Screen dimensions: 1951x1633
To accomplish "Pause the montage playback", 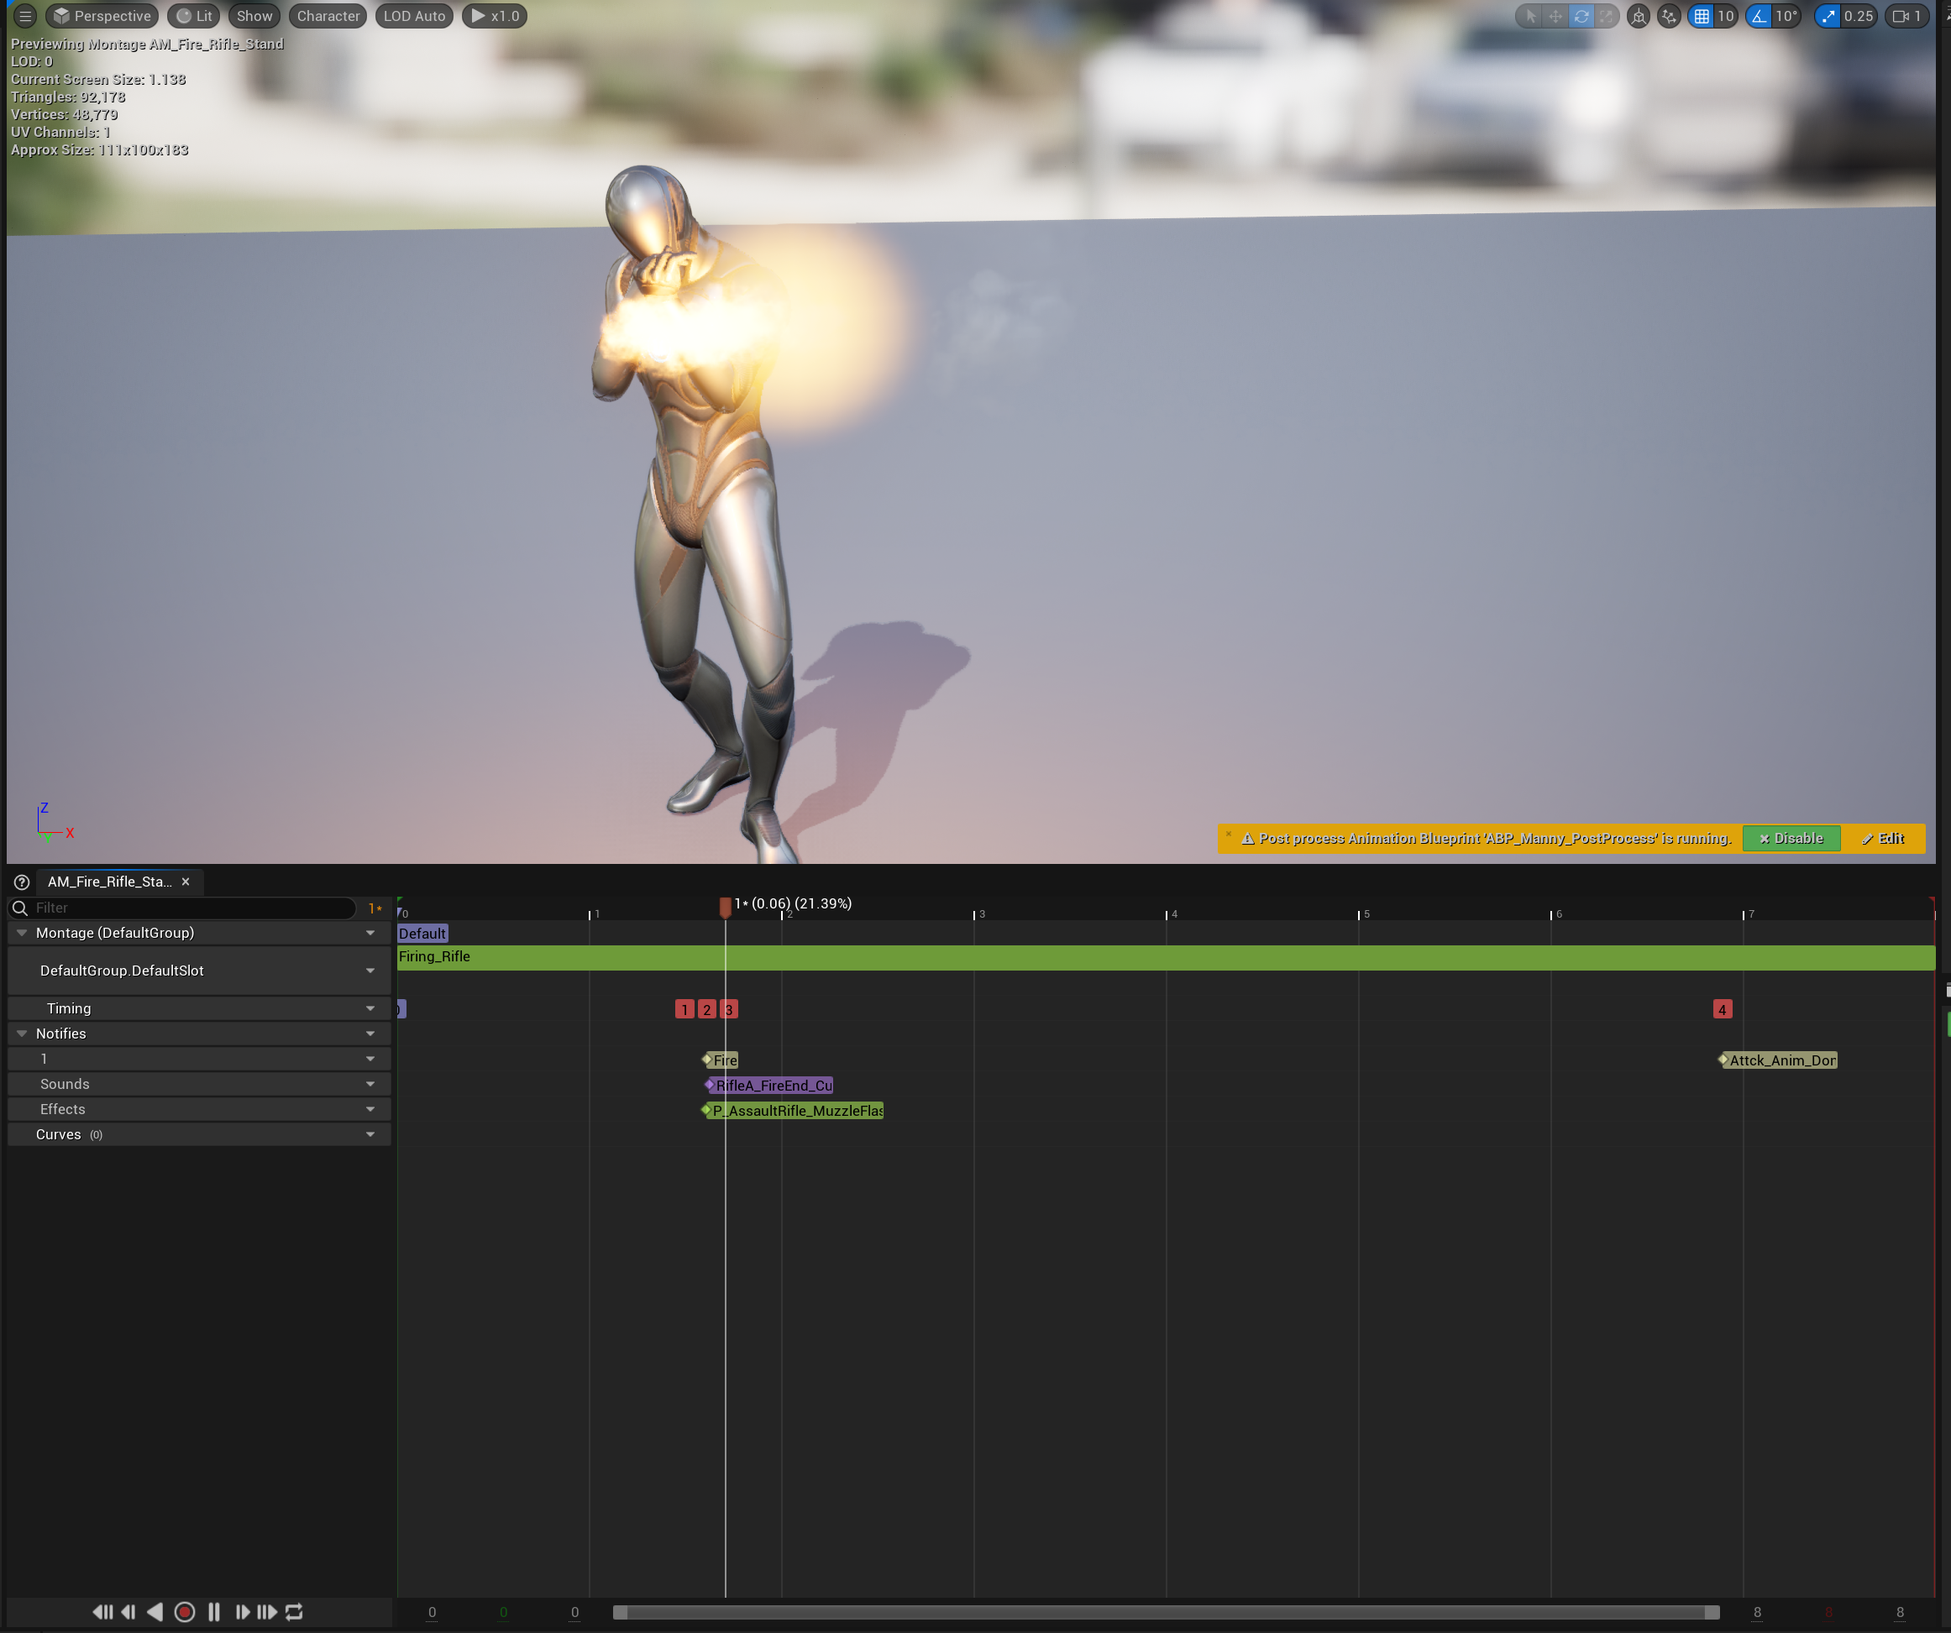I will point(213,1612).
